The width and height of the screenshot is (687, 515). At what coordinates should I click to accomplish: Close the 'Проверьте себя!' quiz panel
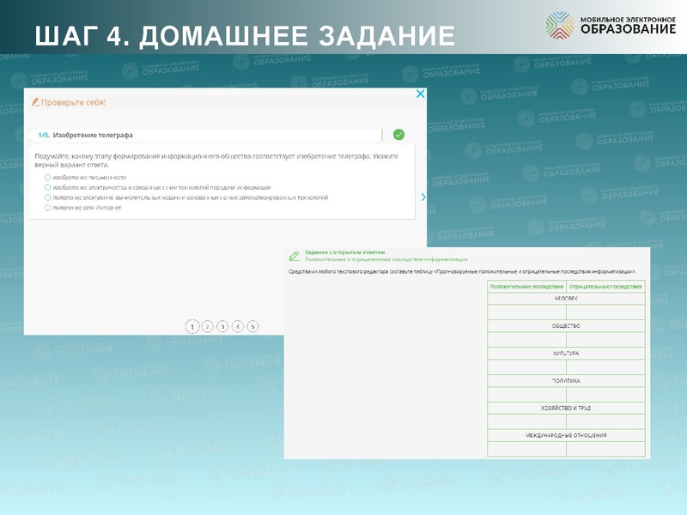point(420,94)
